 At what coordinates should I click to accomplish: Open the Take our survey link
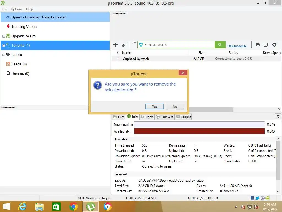[237, 46]
